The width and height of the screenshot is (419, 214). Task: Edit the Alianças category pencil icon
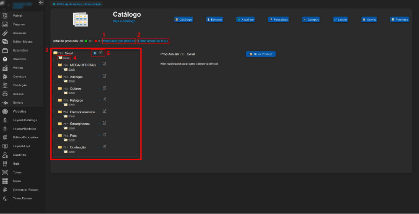click(x=104, y=76)
